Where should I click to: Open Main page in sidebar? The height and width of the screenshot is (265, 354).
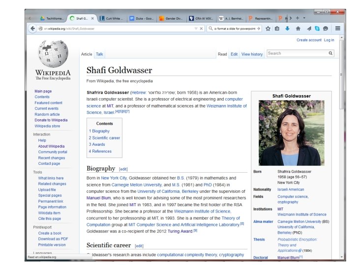pyautogui.click(x=43, y=91)
